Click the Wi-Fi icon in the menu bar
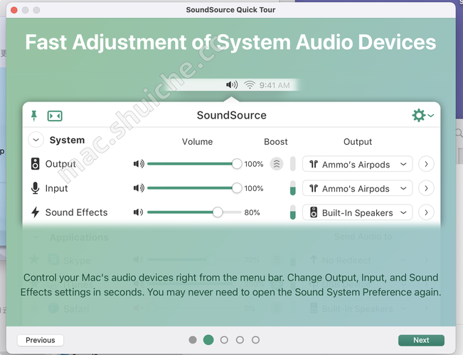This screenshot has height=355, width=463. [x=250, y=85]
